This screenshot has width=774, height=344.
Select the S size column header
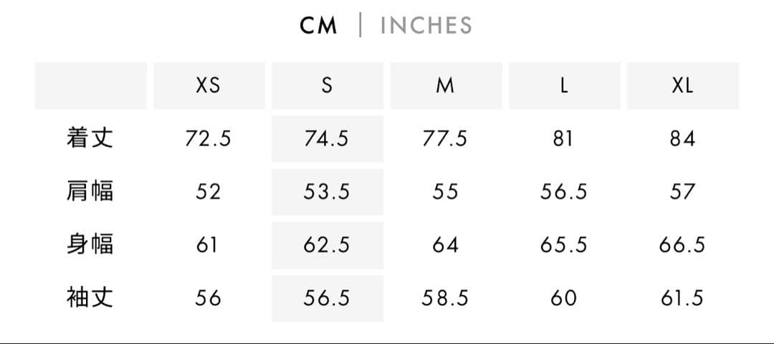click(x=327, y=86)
